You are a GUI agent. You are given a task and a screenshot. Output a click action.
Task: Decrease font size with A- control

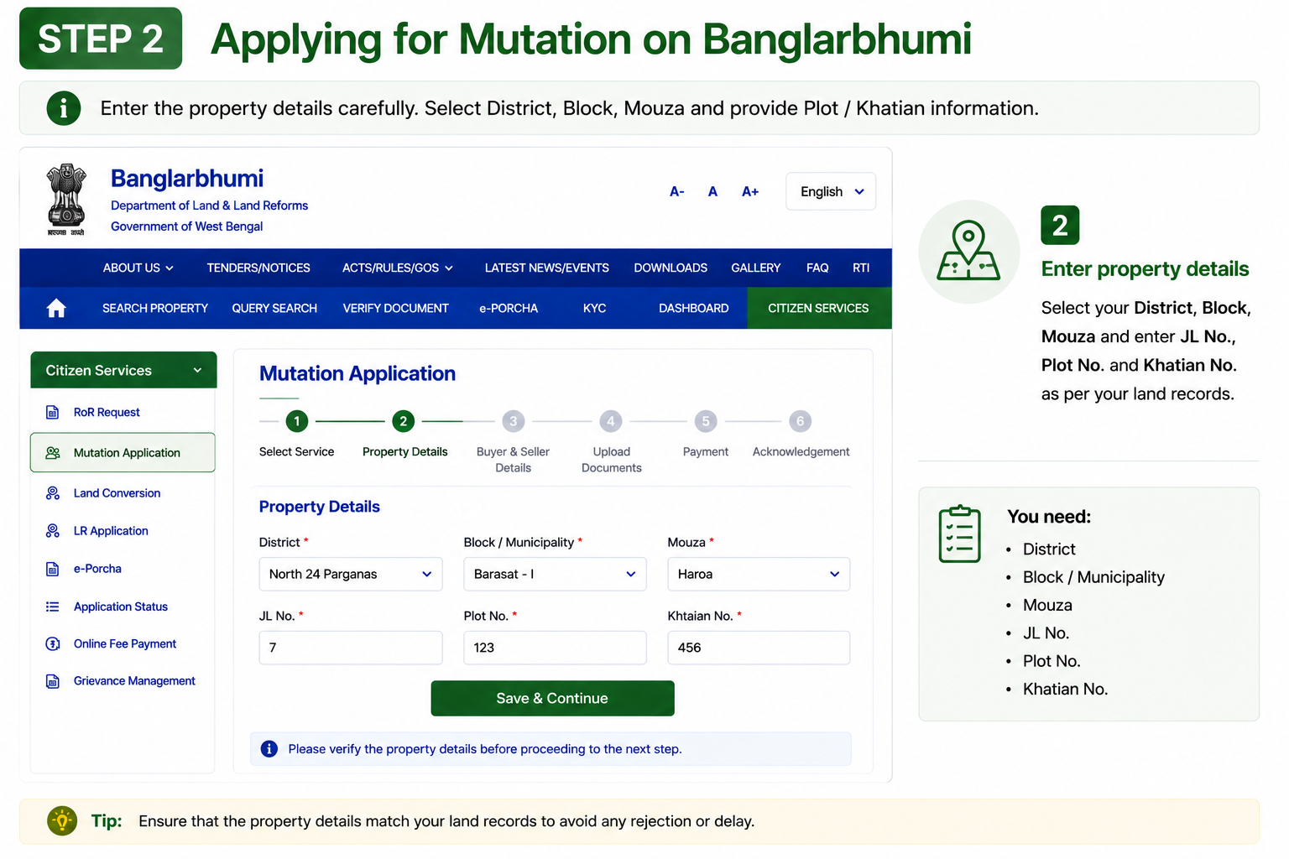(x=677, y=192)
